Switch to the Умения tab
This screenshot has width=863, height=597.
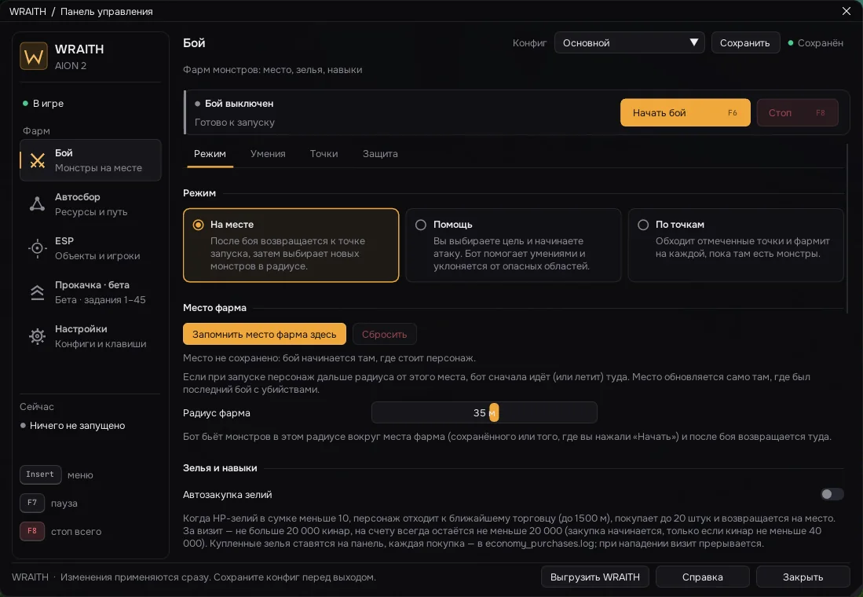pyautogui.click(x=268, y=154)
